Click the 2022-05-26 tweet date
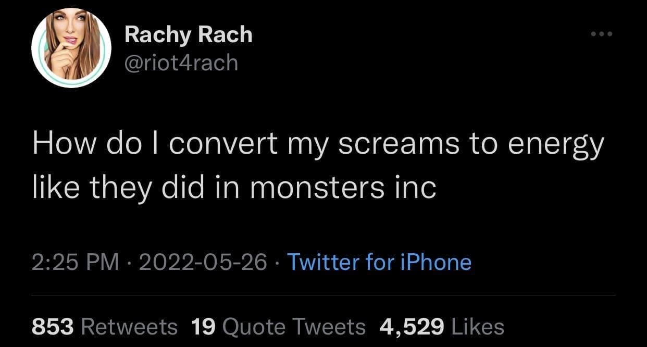 203,262
